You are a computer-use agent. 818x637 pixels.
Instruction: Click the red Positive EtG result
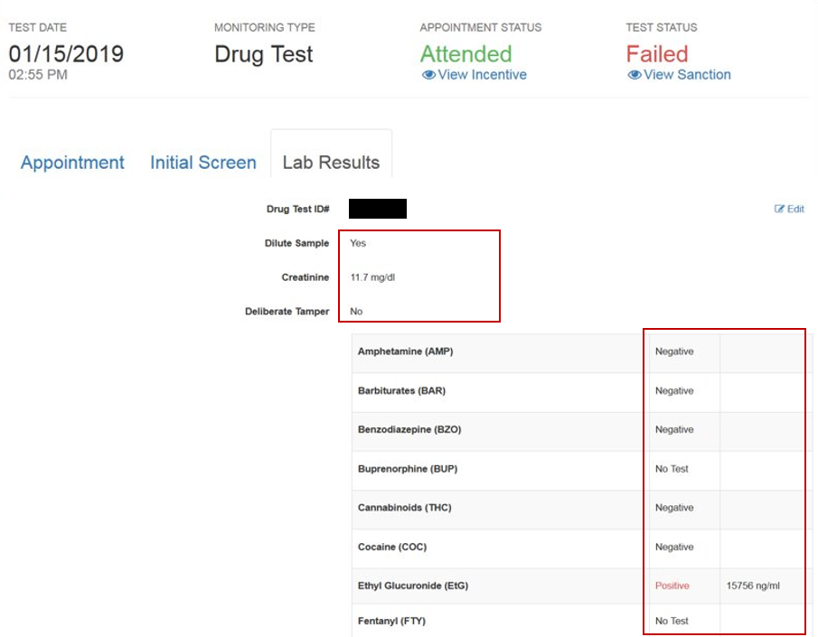(x=672, y=586)
